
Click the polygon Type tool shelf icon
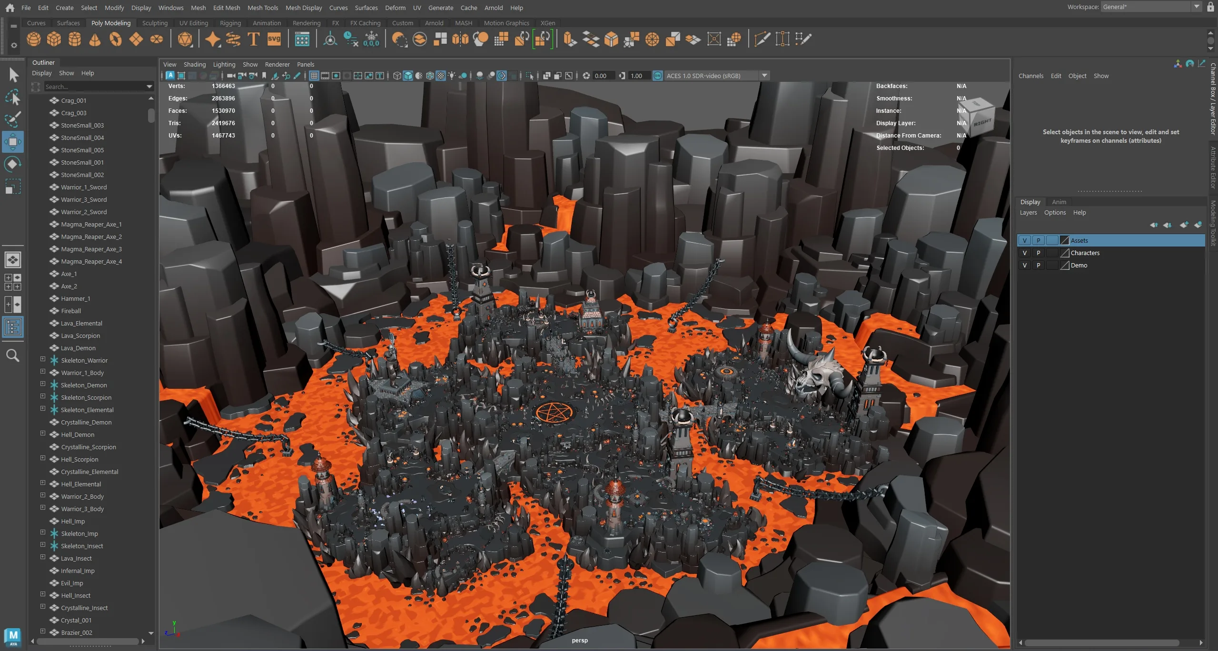coord(254,39)
